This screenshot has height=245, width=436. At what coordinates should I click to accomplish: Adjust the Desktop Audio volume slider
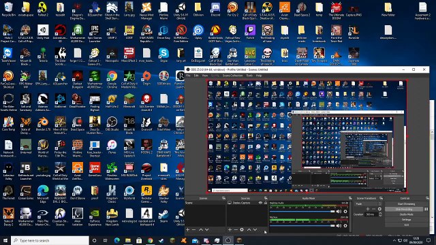click(x=302, y=212)
